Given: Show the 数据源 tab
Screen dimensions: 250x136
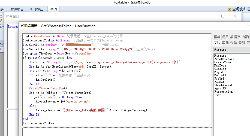Looking at the screenshot, I should coord(235,37).
